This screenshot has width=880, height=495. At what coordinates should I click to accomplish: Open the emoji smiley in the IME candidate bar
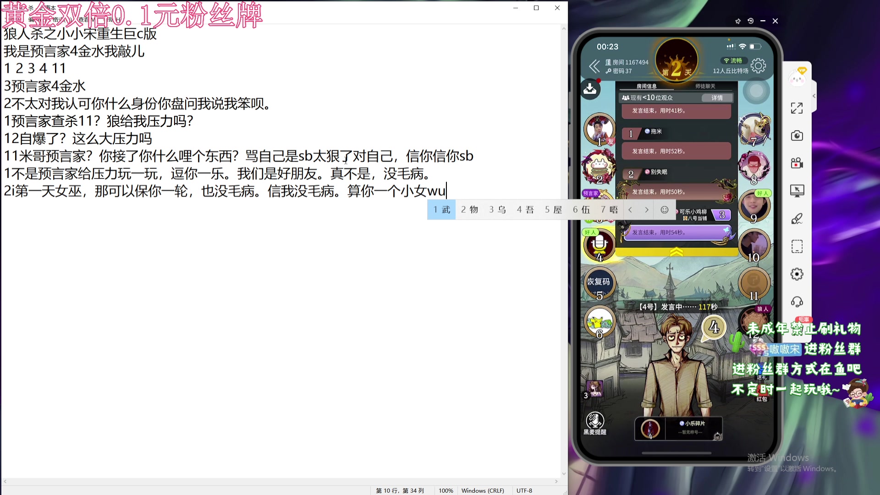664,209
